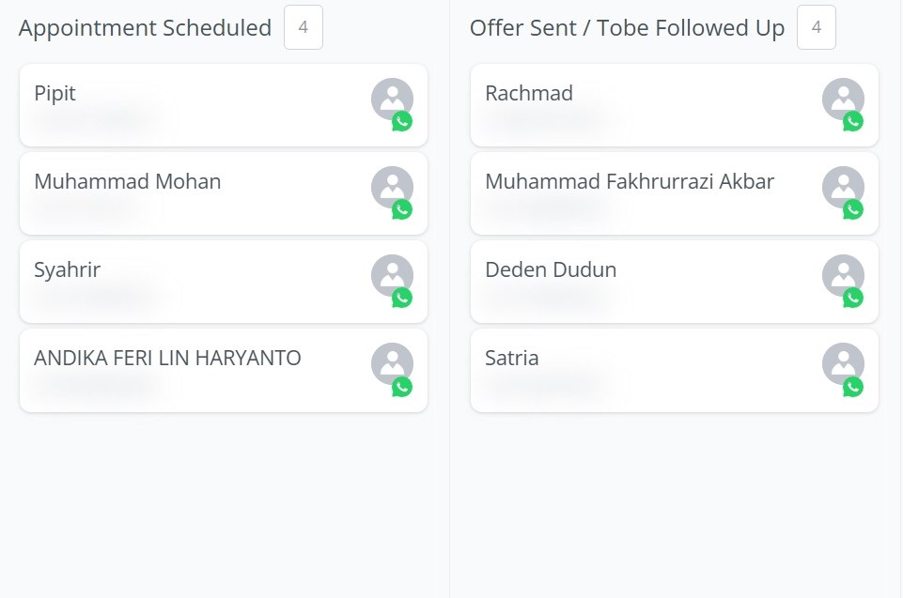Click Deden Dudun's WhatsApp icon
Screen dimensions: 903x598
853,298
